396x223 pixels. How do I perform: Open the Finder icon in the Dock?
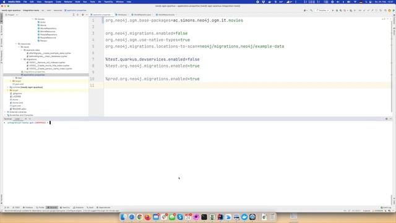coord(124,217)
